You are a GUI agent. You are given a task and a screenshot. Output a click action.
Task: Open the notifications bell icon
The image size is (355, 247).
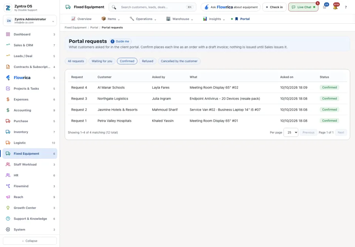coord(335,7)
